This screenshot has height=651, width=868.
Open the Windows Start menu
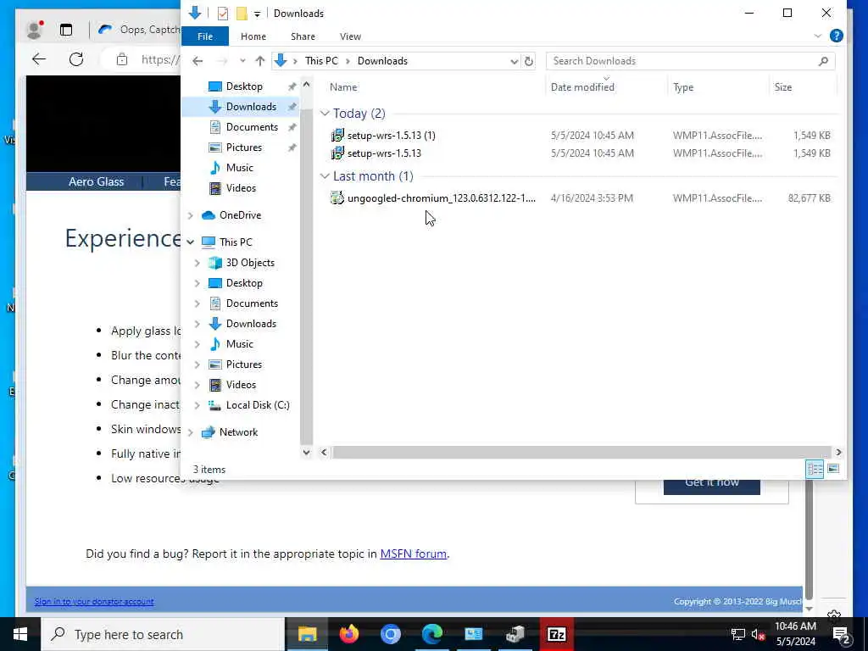click(x=20, y=634)
